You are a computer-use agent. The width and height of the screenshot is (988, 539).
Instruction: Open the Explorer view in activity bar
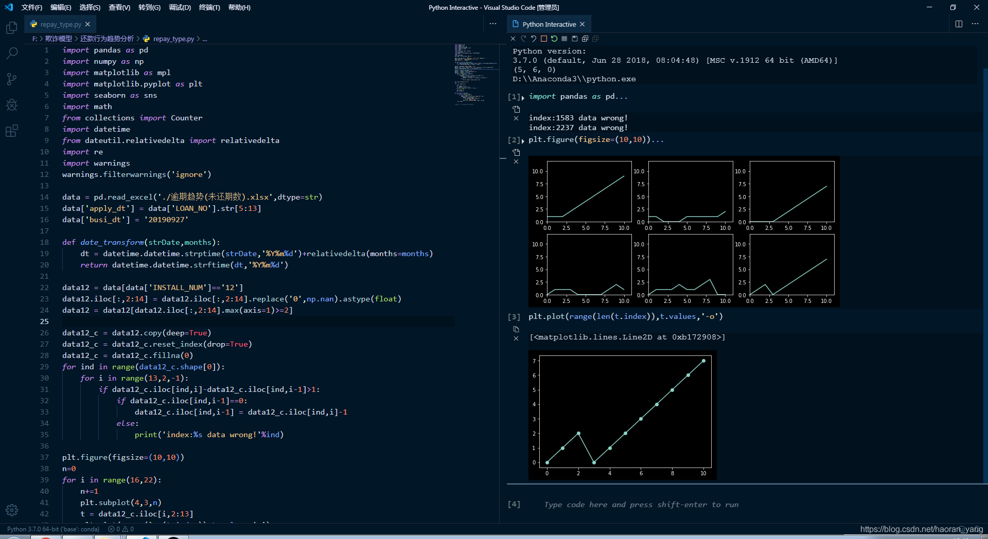point(11,28)
